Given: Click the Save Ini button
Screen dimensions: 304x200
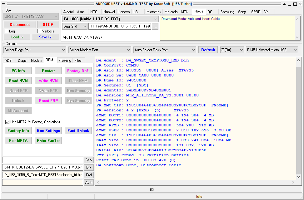Looking at the screenshot, I should click(45, 37).
